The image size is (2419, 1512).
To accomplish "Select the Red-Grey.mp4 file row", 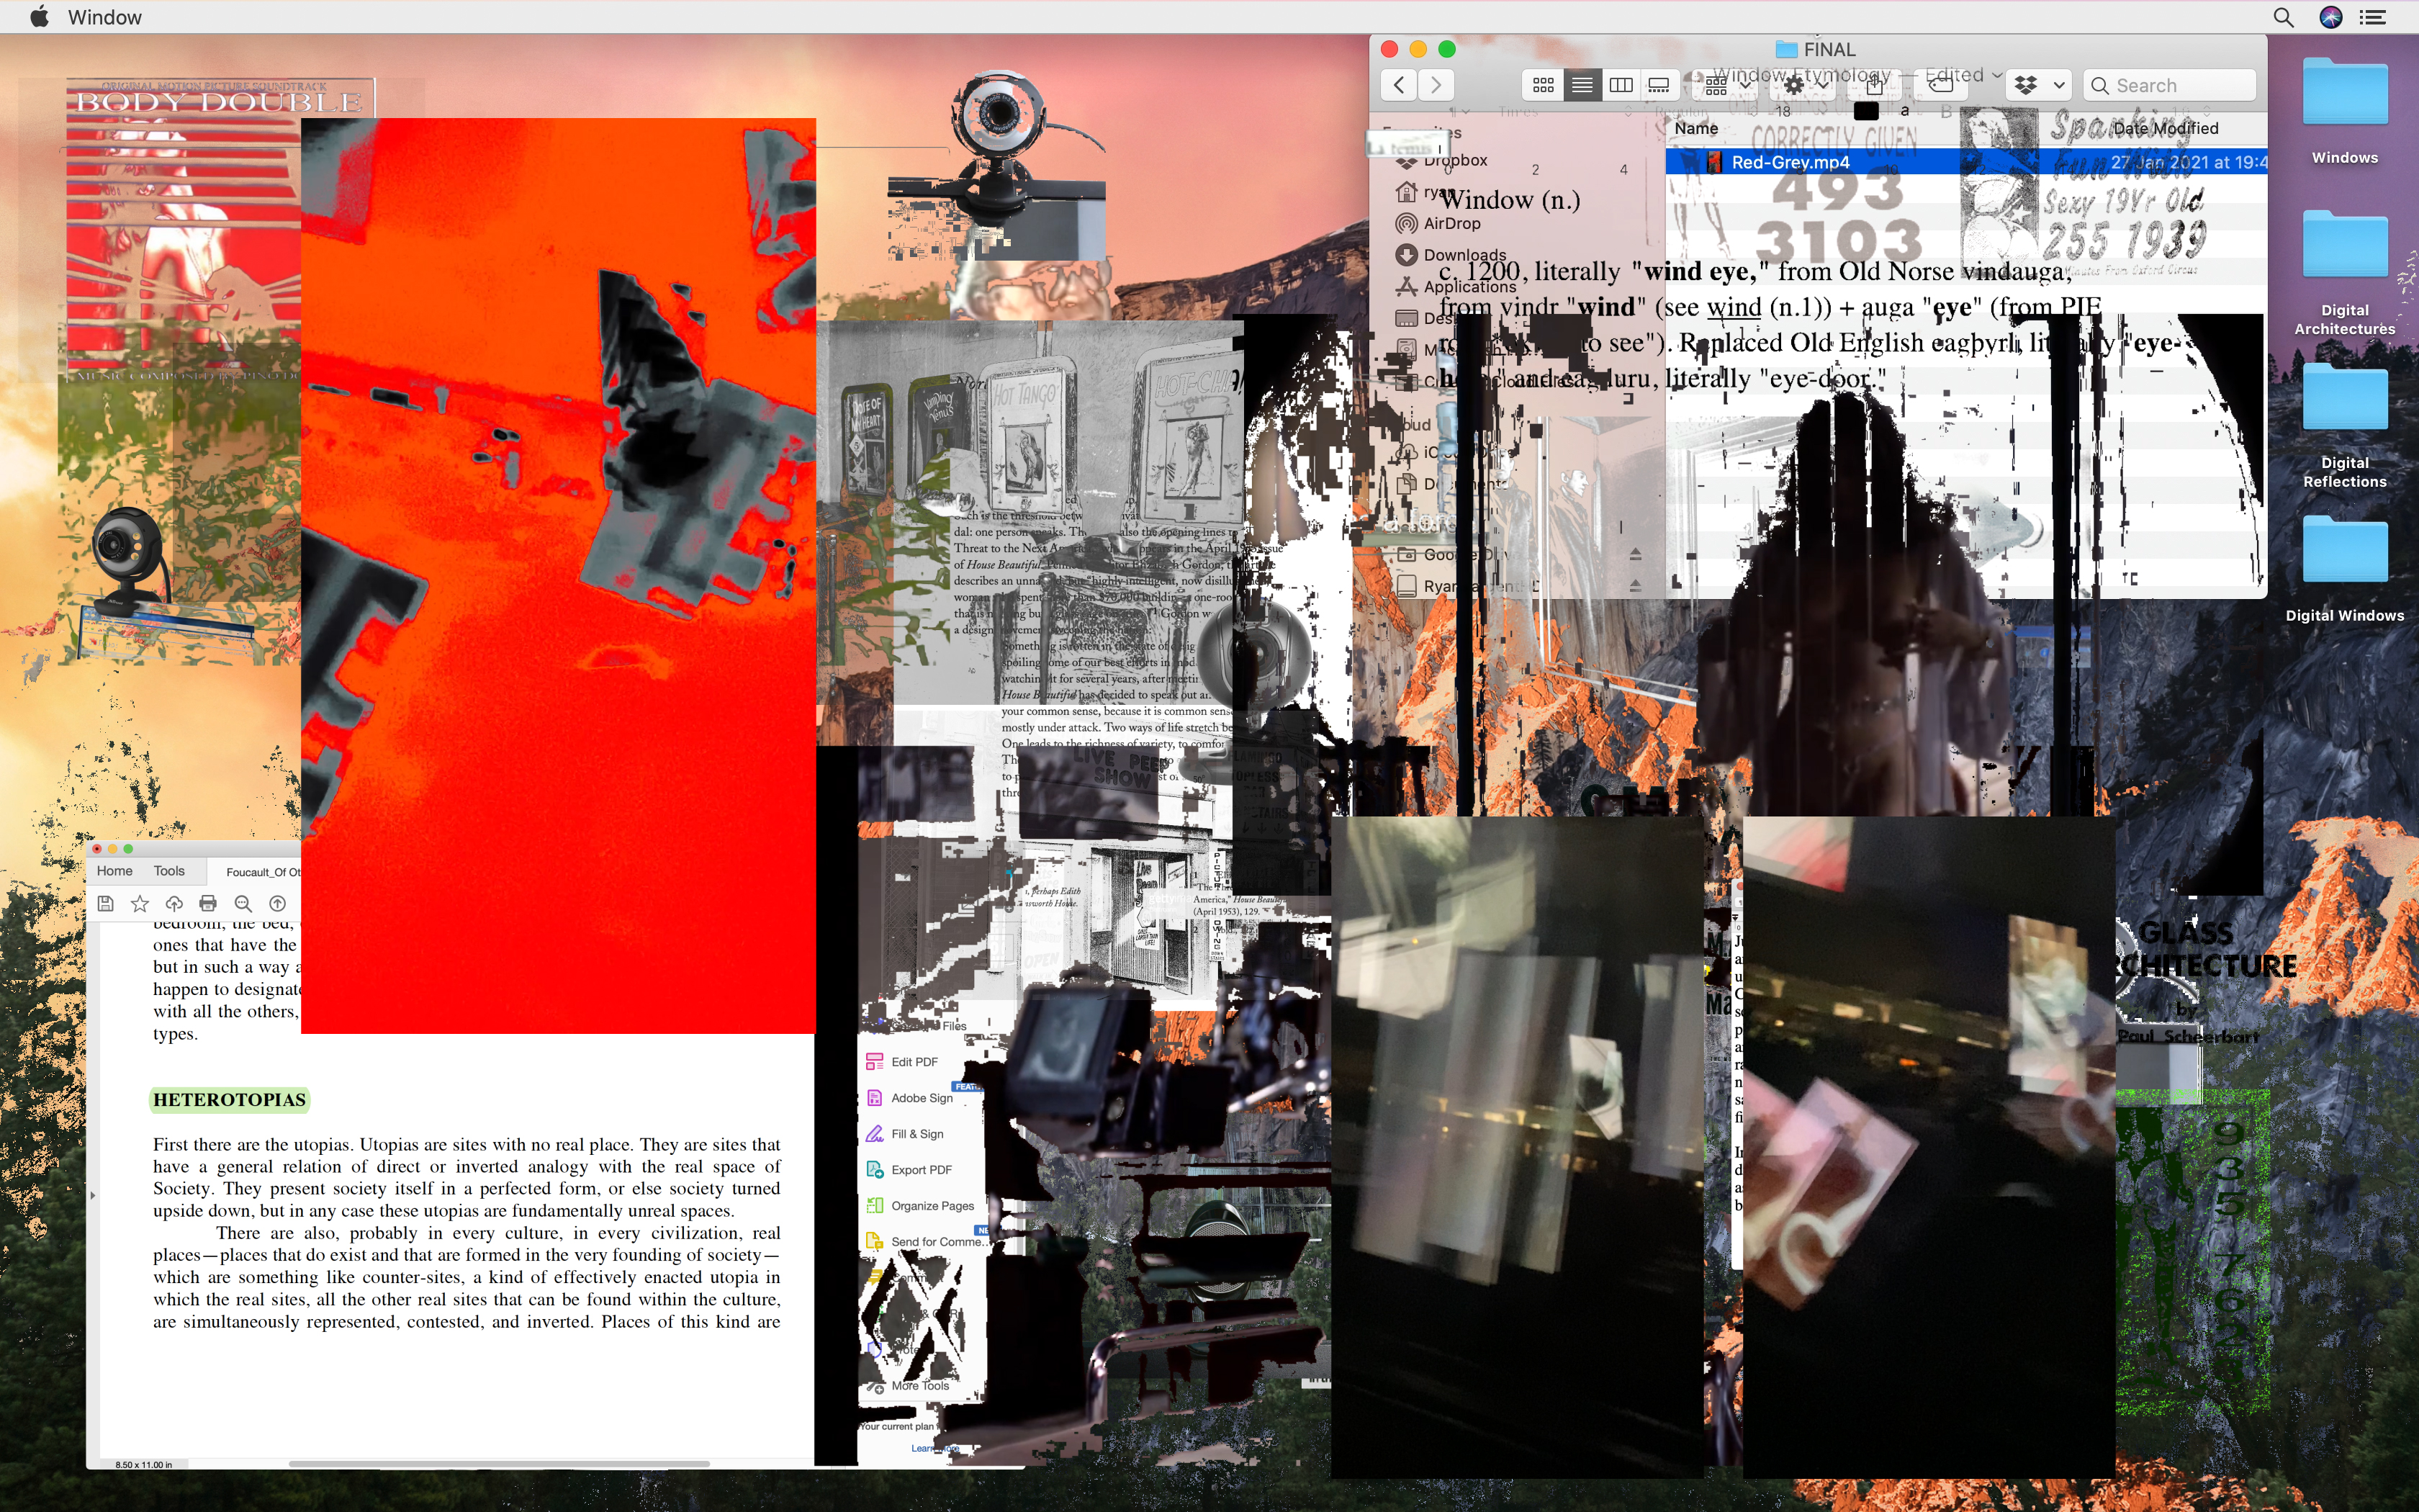I will (1965, 162).
